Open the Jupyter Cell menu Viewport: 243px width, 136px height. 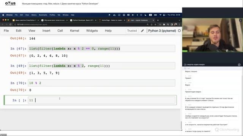(x=60, y=31)
